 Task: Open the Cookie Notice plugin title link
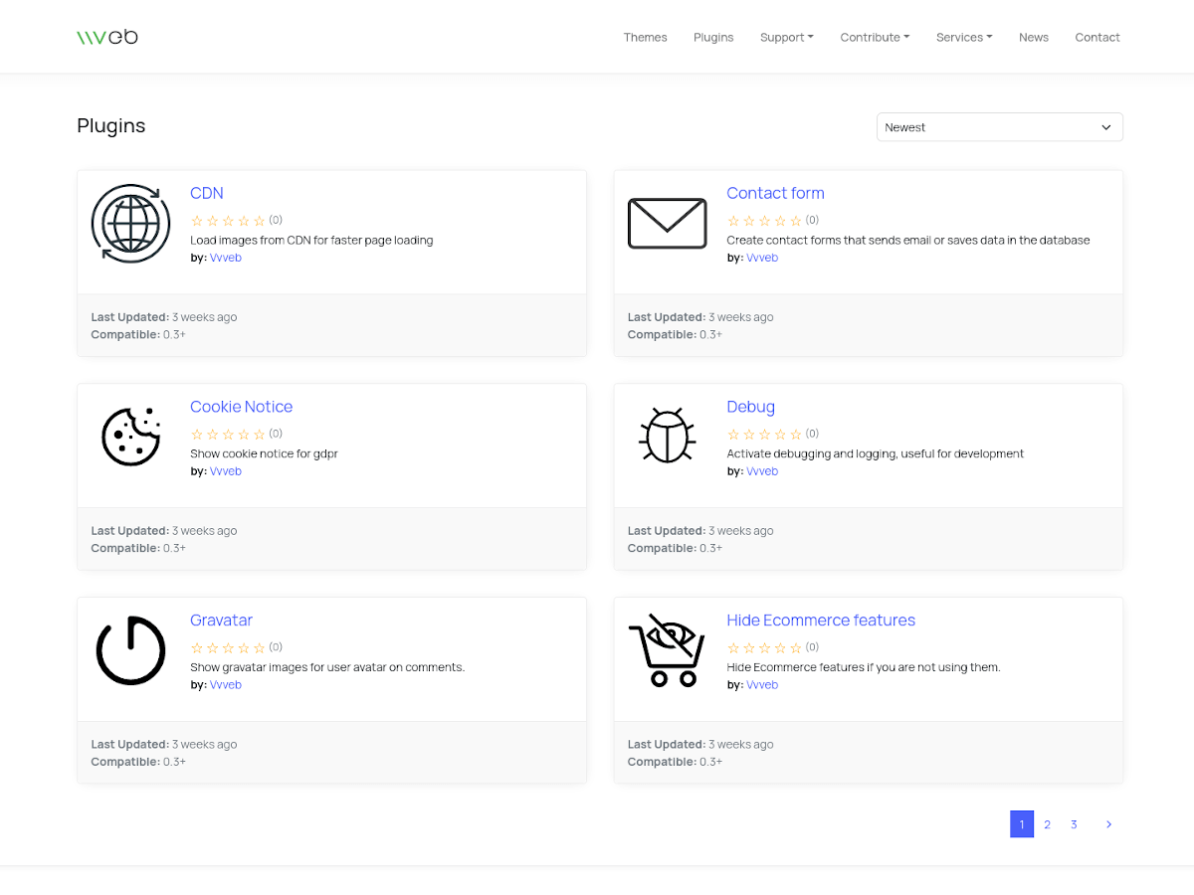241,407
